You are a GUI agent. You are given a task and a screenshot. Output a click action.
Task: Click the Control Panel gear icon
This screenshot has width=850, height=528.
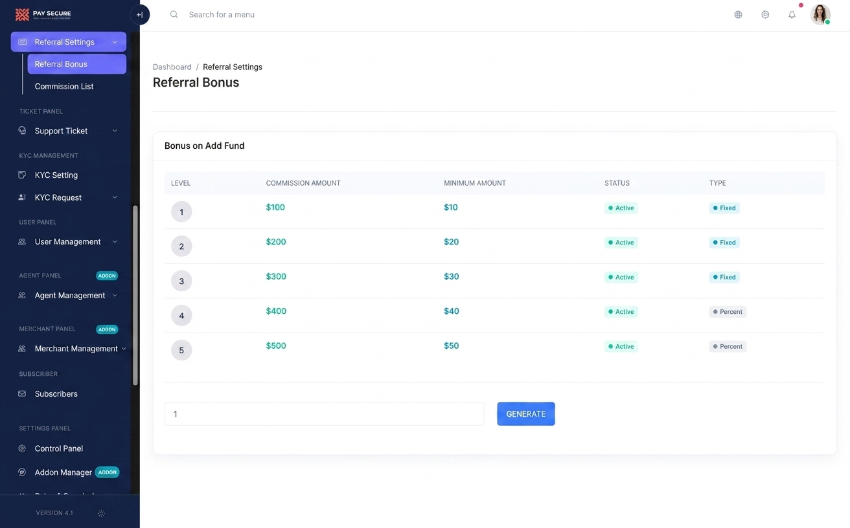click(22, 448)
